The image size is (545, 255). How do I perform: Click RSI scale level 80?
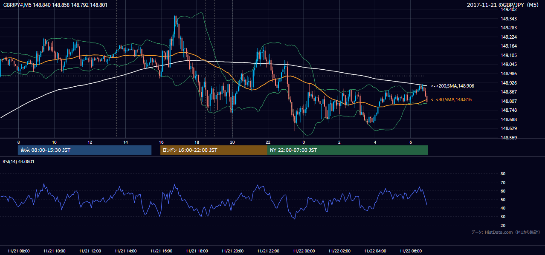(503, 174)
